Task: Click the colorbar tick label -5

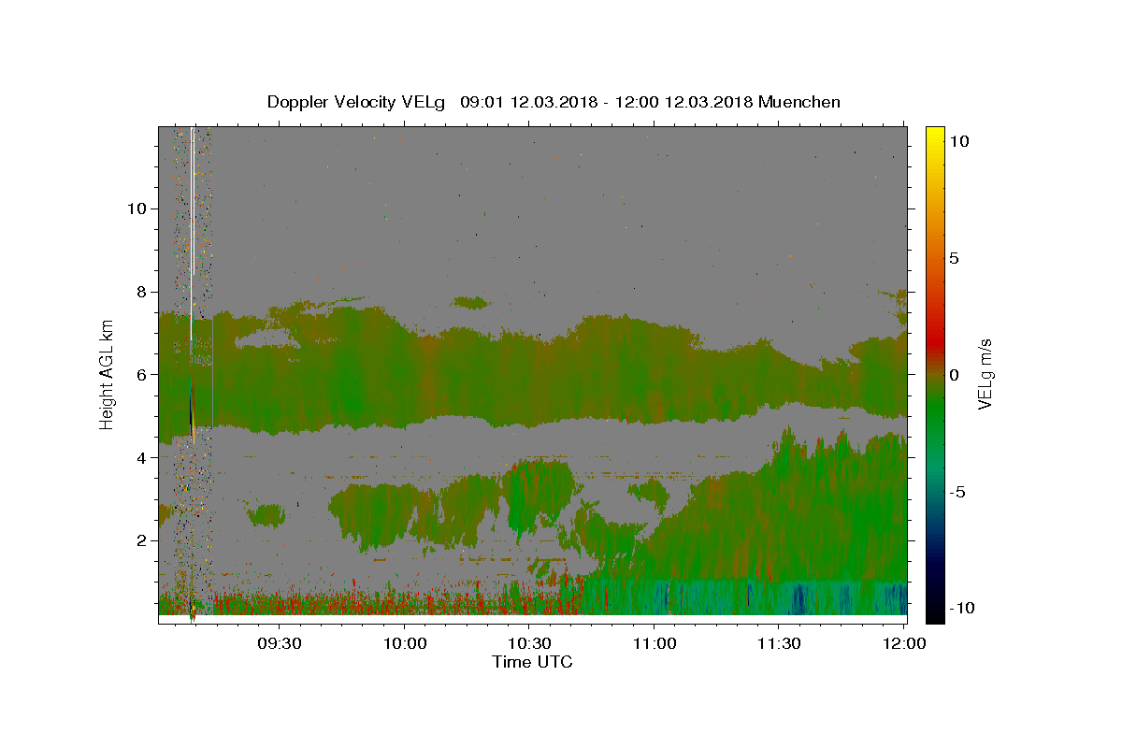Action: pyautogui.click(x=958, y=491)
